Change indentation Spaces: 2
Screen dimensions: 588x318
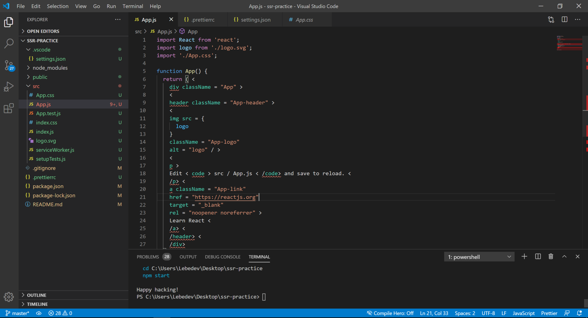[465, 313]
